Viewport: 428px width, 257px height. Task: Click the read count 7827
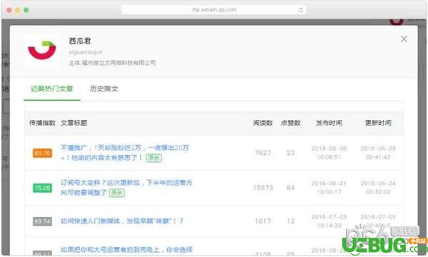click(x=263, y=153)
